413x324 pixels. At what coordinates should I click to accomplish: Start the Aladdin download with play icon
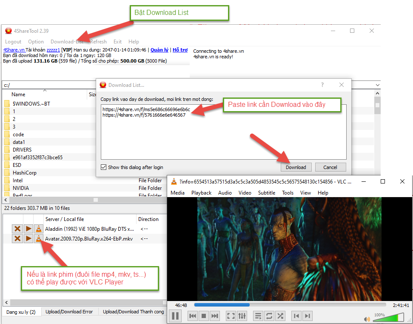click(x=28, y=229)
